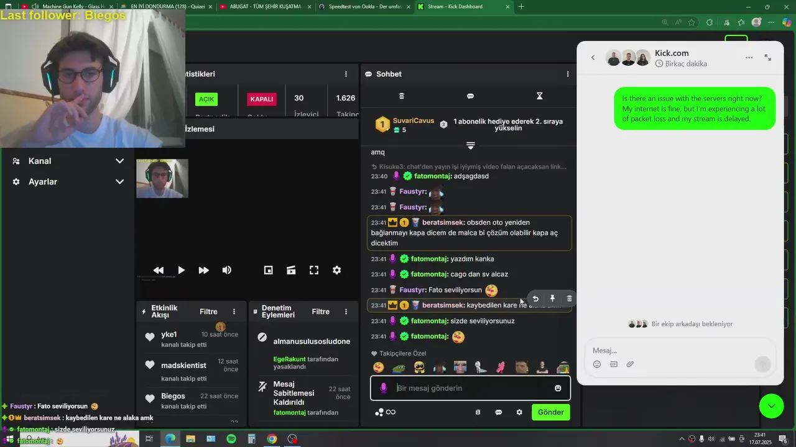Click reply icon on beratsimsek's hovered message

(535, 299)
